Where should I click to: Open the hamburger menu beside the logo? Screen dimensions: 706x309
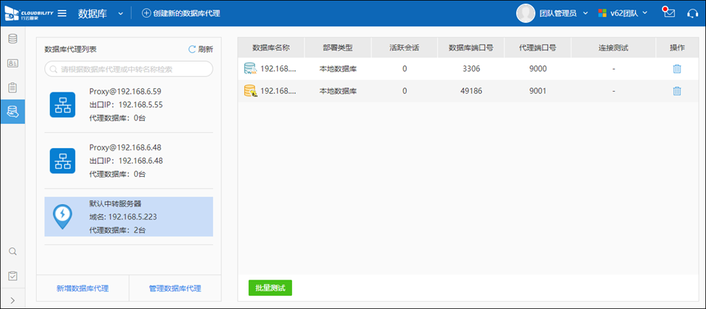[x=62, y=13]
